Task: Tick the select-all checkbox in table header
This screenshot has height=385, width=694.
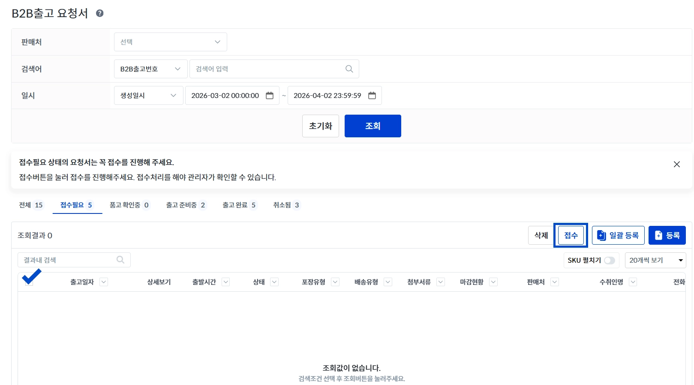Action: (x=29, y=281)
